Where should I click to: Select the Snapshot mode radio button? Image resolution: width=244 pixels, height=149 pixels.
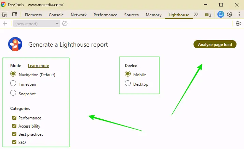pyautogui.click(x=13, y=93)
